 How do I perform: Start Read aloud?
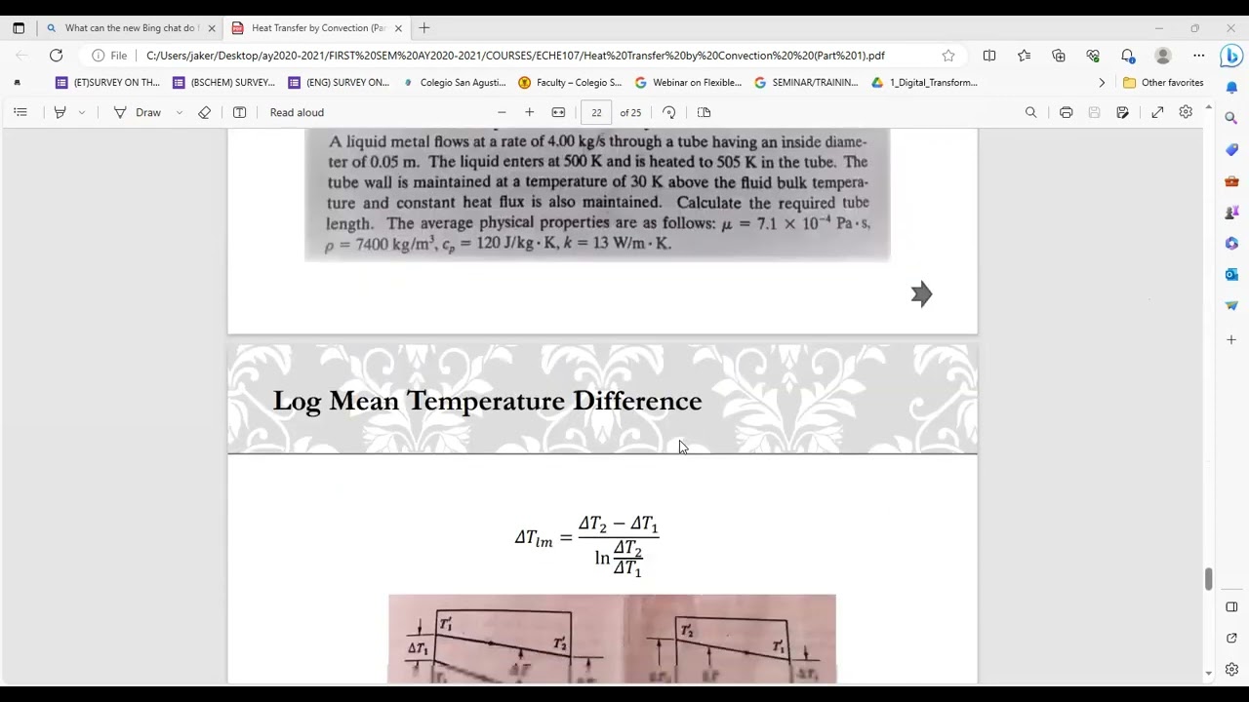click(297, 112)
